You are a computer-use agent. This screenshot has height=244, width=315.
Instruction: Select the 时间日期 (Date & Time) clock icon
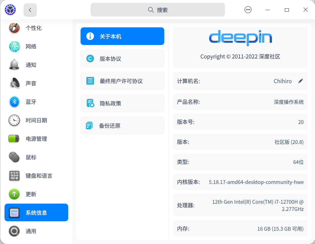(14, 120)
